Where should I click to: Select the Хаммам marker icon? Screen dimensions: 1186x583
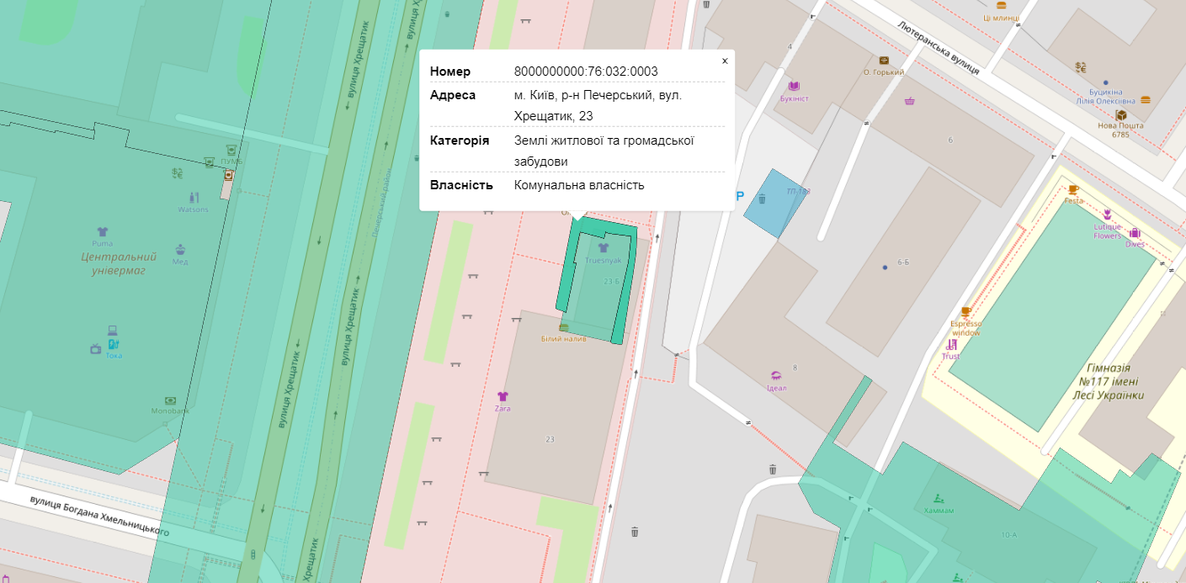[x=939, y=498]
